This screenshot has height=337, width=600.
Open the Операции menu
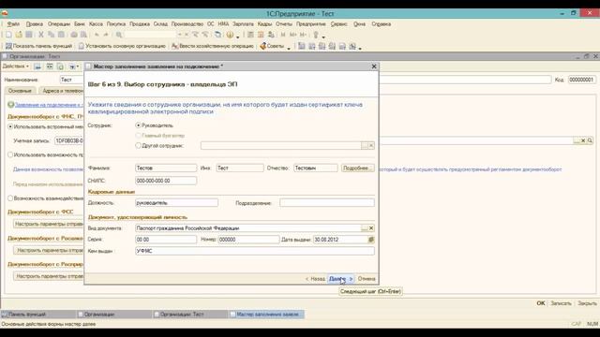click(59, 24)
